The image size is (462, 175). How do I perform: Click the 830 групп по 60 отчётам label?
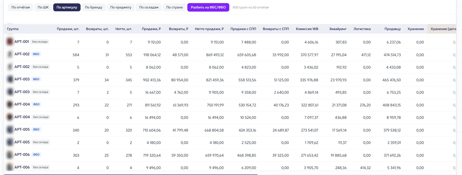coord(251,8)
